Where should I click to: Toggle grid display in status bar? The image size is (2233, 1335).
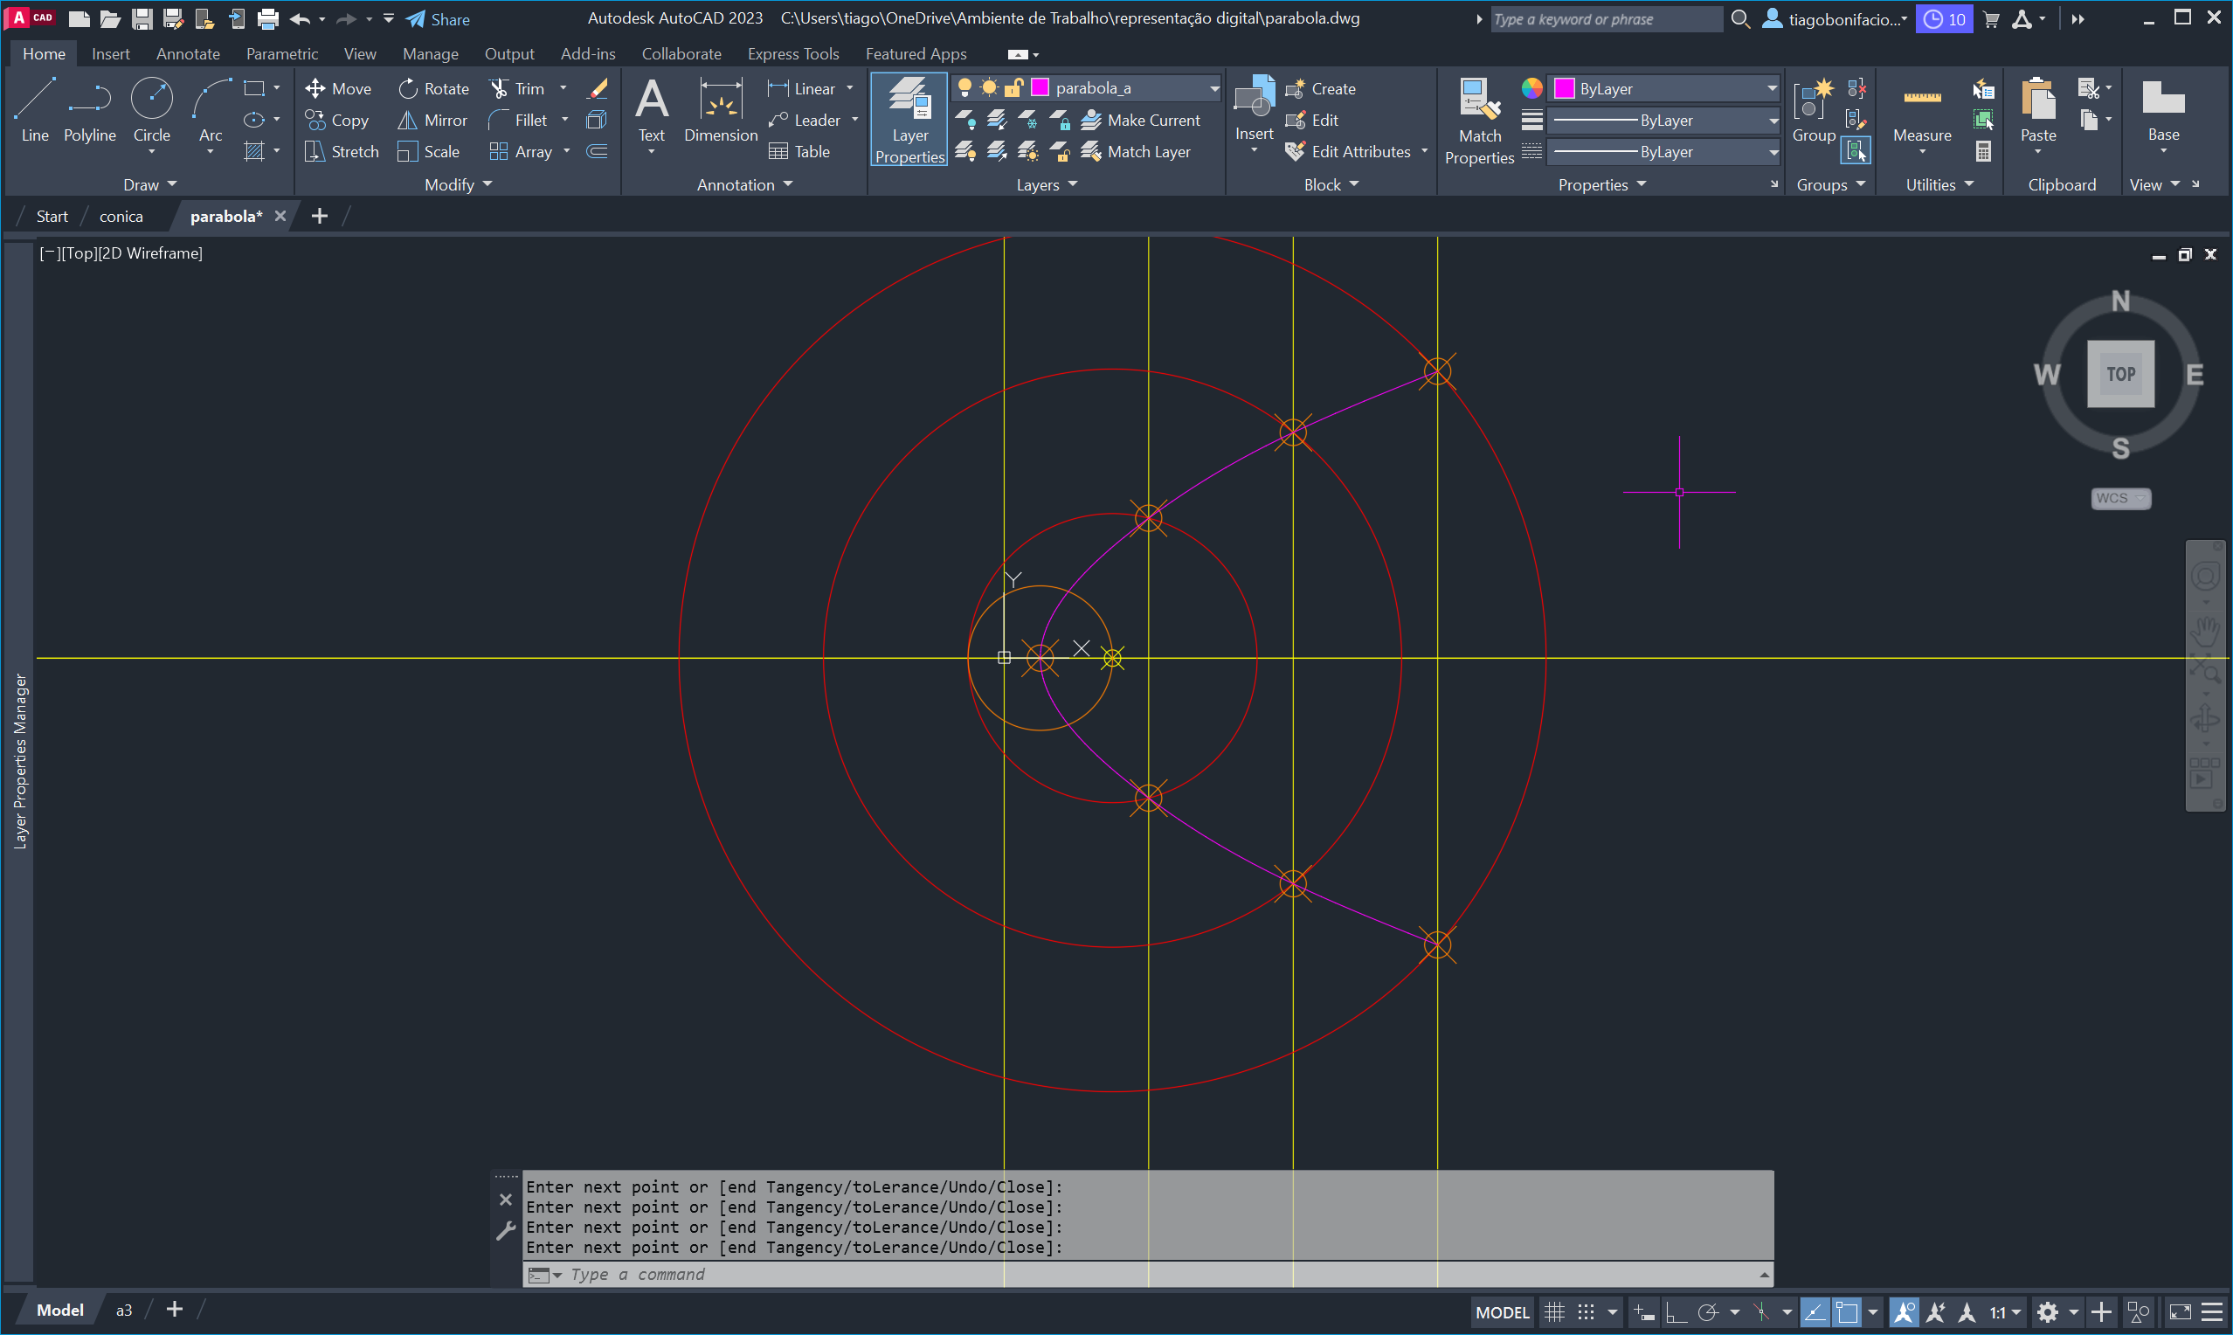(1554, 1312)
